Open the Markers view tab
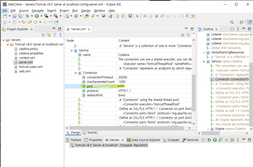 click(74, 140)
